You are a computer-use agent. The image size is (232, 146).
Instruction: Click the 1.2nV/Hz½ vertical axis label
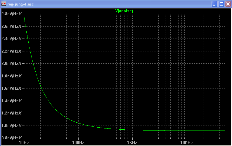(11, 113)
